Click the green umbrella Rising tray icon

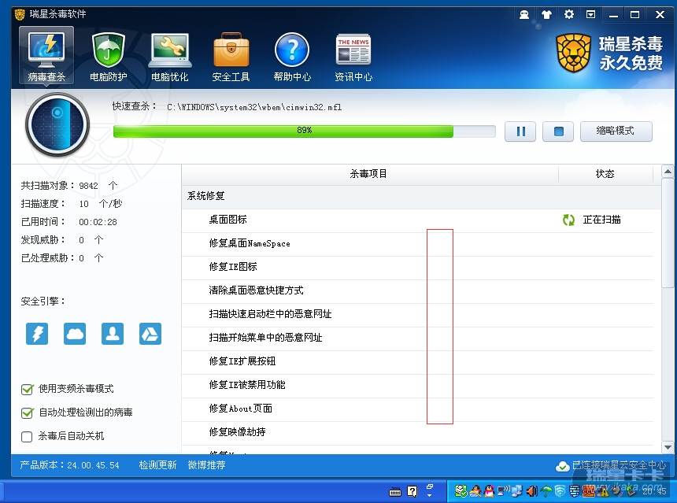[546, 491]
